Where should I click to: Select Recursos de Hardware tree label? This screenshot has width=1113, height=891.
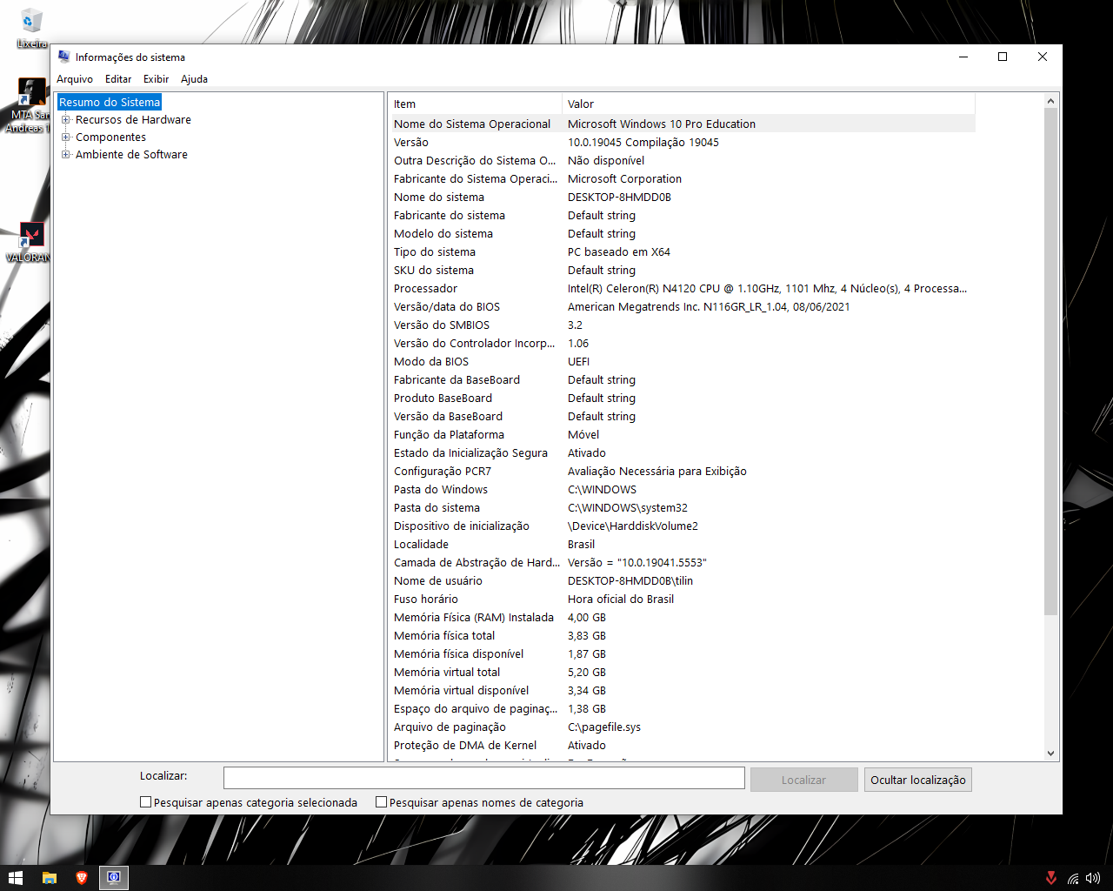(133, 120)
